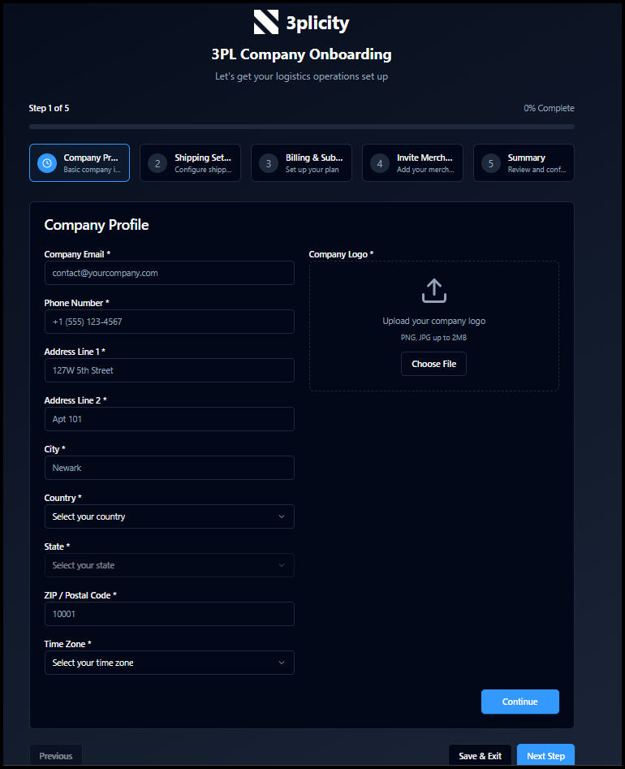625x769 pixels.
Task: Click the step 2 number circle
Action: [157, 163]
